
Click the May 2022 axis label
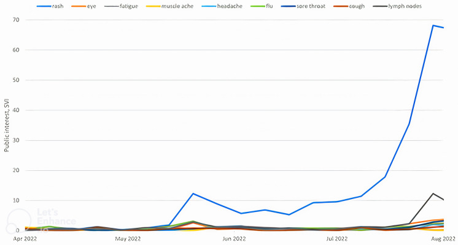point(128,239)
